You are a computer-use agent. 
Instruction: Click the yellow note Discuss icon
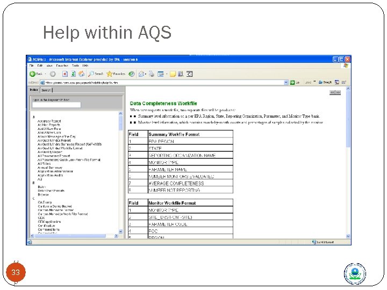point(173,74)
